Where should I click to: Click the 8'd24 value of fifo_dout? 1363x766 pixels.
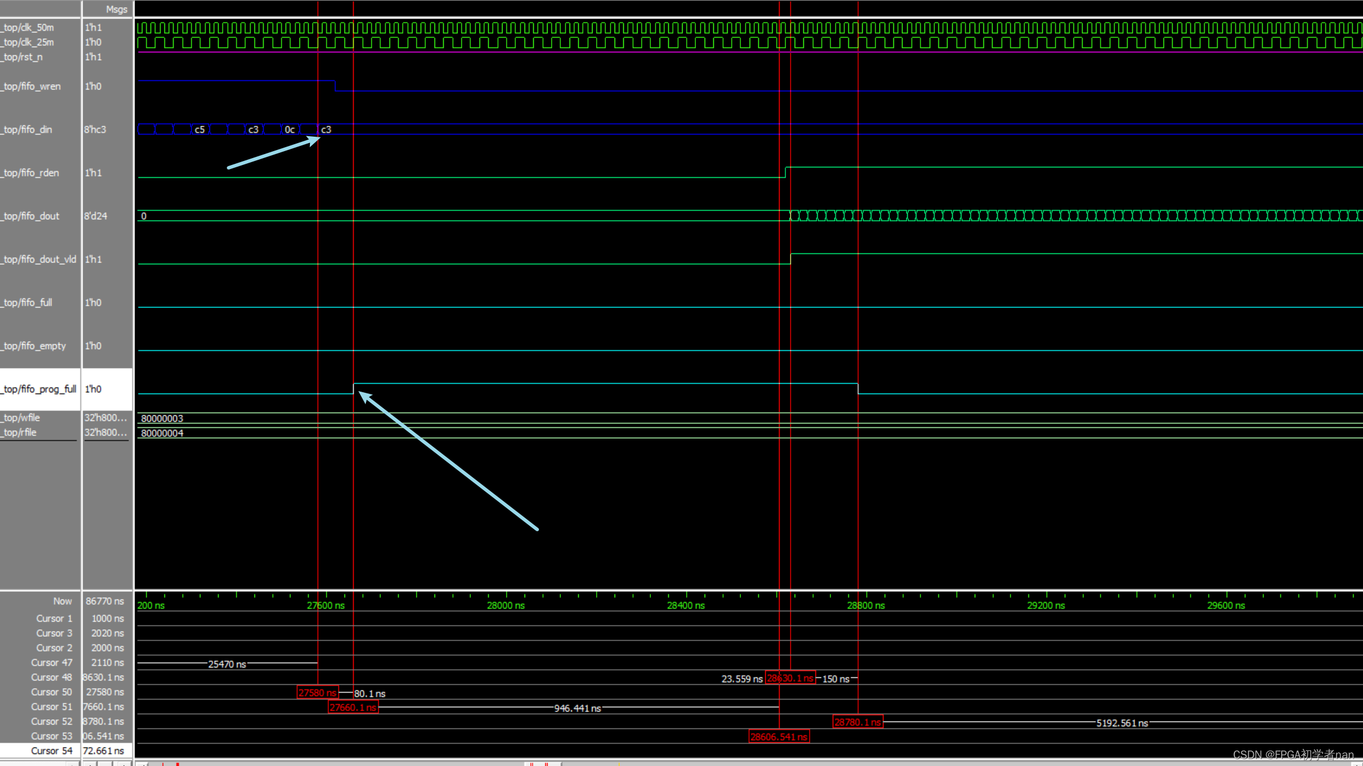point(96,216)
